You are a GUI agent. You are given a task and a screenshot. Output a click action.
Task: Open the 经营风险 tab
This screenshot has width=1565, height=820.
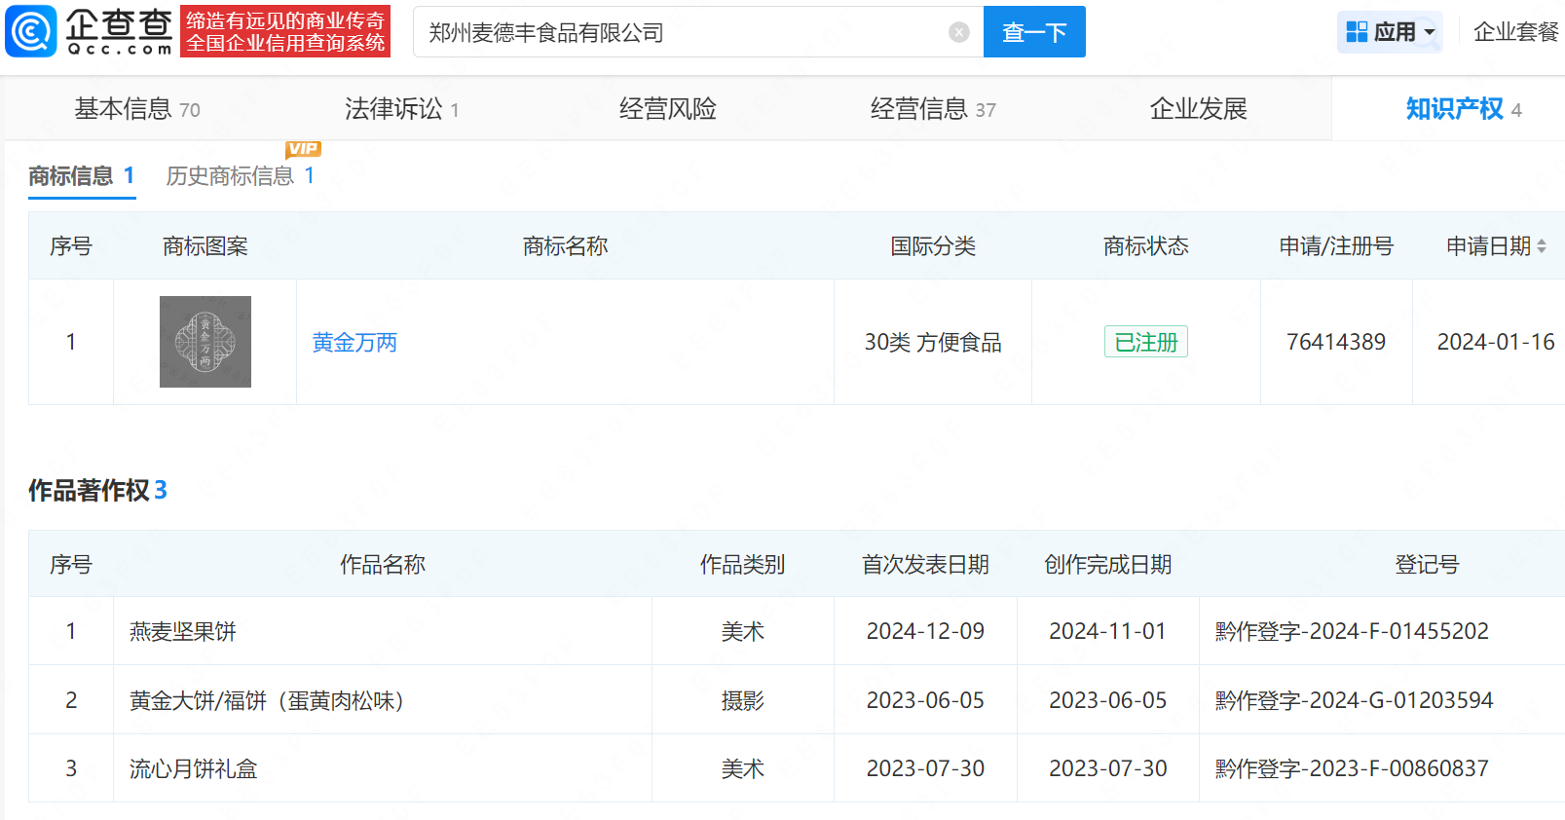click(x=667, y=109)
